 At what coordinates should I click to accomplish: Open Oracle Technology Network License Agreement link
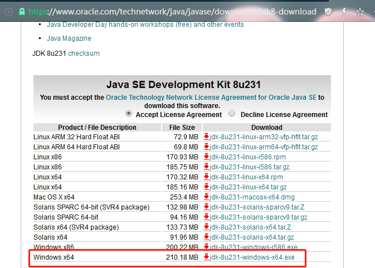coord(211,97)
